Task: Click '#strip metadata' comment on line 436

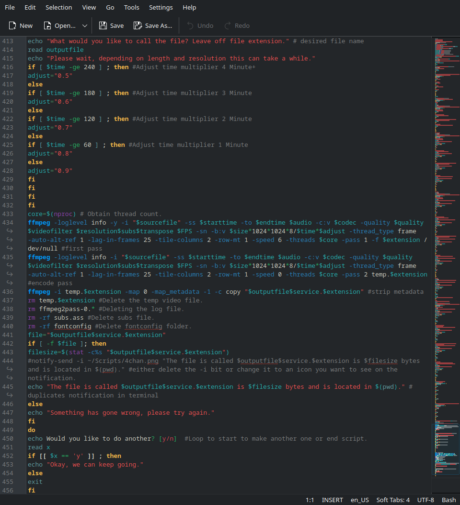Action: 395,291
